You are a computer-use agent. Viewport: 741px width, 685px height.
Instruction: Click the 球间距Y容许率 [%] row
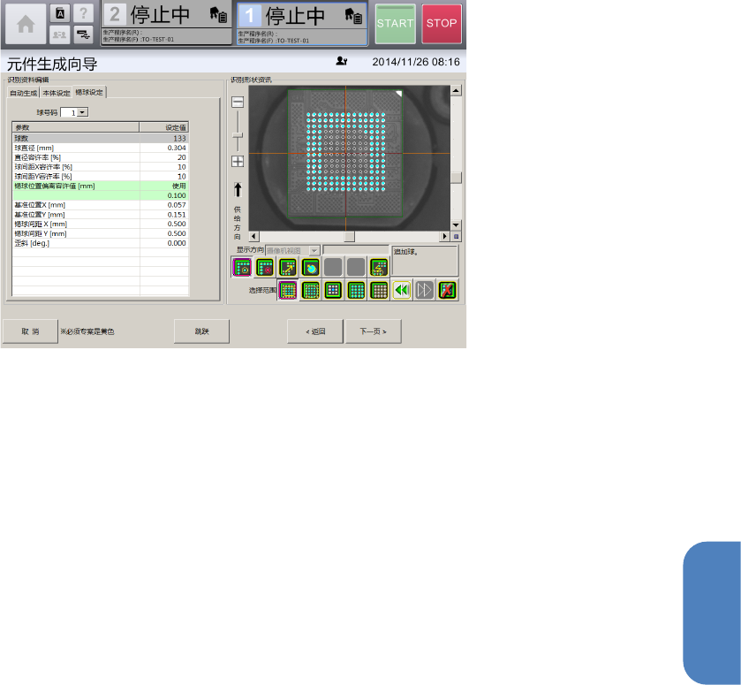pyautogui.click(x=100, y=177)
